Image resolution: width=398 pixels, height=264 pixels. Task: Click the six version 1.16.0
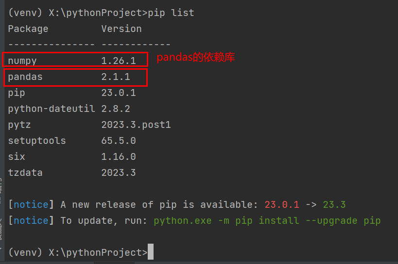tap(119, 156)
